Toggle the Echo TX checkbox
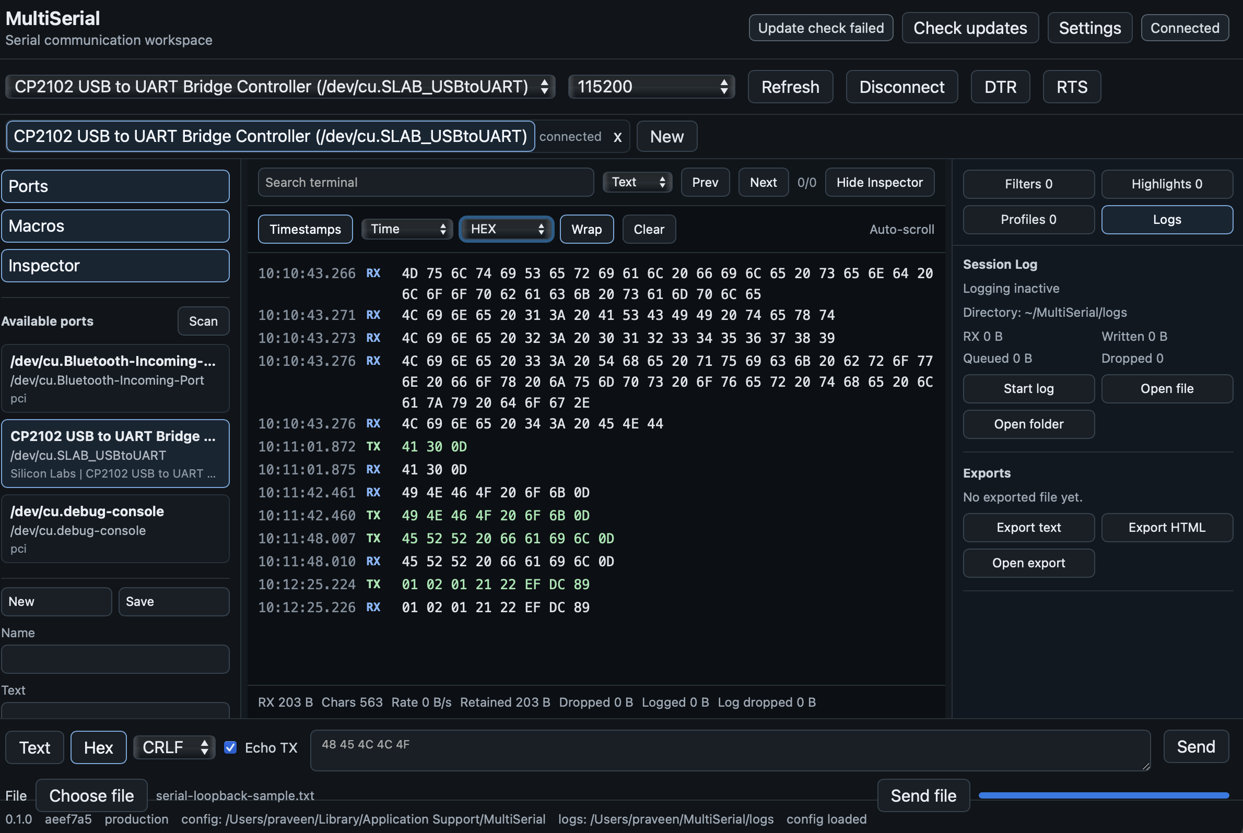1243x833 pixels. coord(230,747)
